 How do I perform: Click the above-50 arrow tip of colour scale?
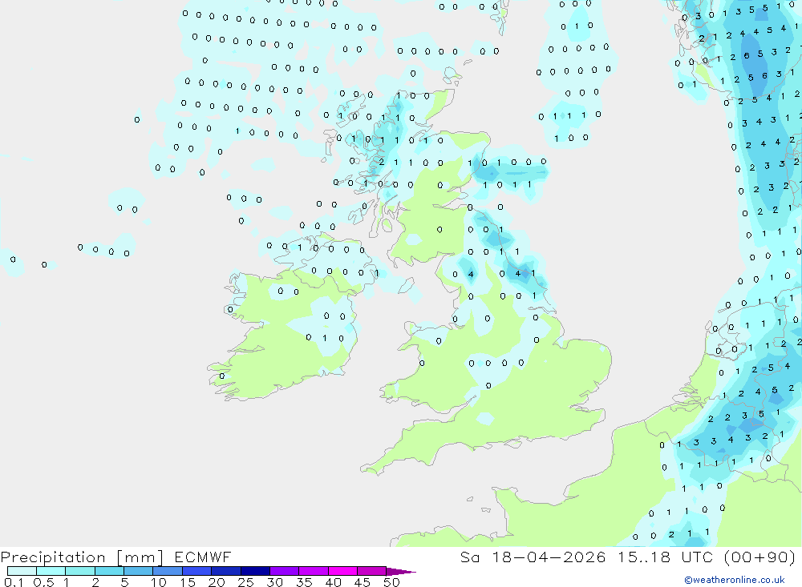tap(401, 572)
